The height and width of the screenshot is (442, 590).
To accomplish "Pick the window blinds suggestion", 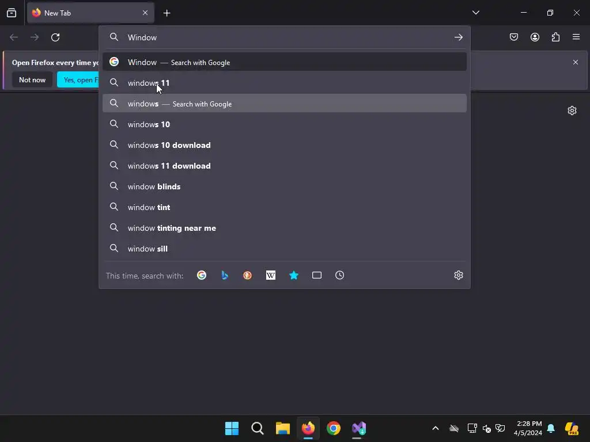I will tap(285, 186).
